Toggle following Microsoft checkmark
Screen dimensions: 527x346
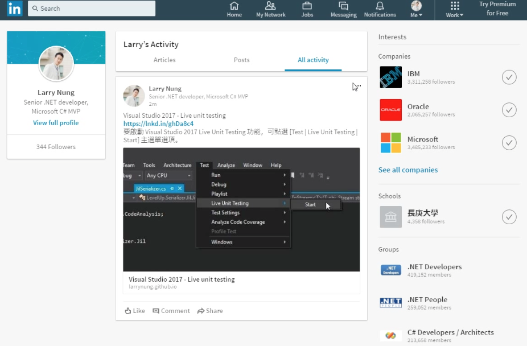[509, 143]
